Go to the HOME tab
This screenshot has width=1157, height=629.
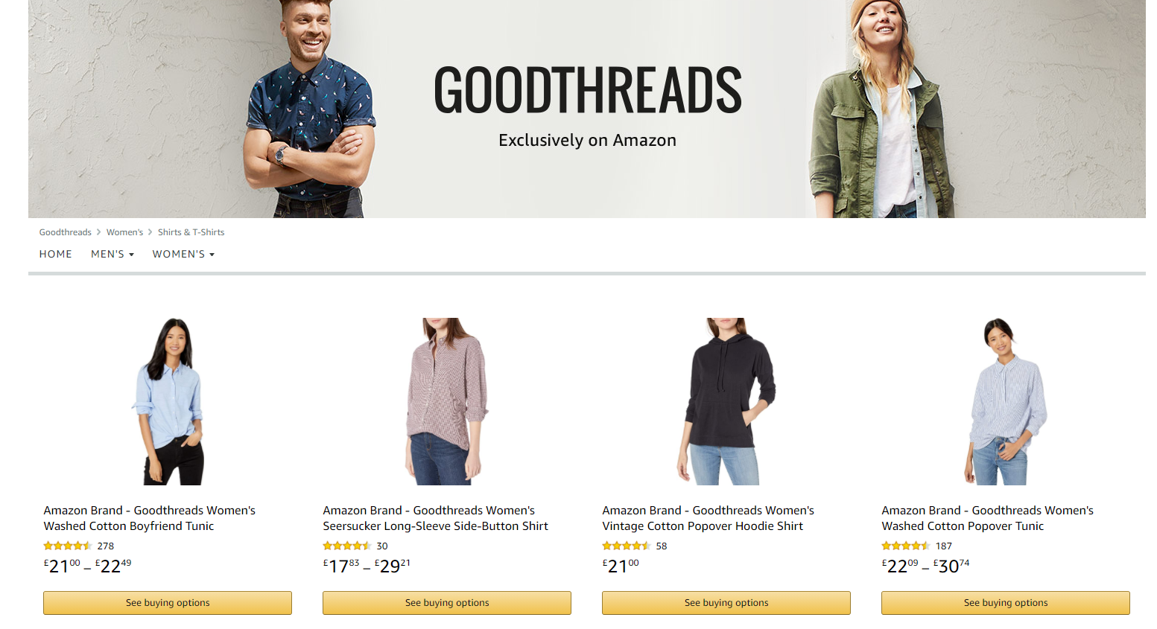point(56,254)
